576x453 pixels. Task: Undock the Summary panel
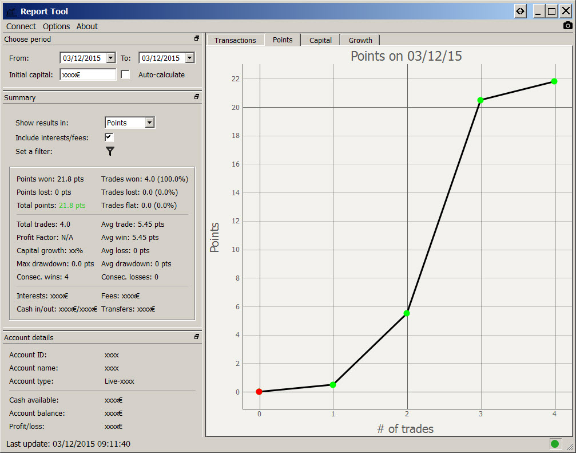(197, 97)
